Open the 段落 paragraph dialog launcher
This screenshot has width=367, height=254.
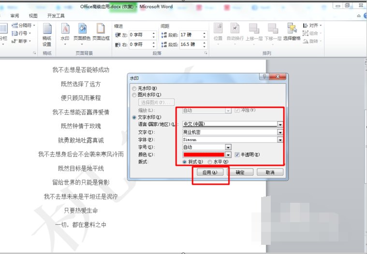(206, 53)
